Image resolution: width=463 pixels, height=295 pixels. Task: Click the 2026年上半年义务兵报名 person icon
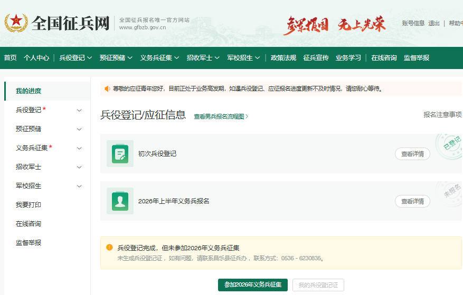pos(120,201)
